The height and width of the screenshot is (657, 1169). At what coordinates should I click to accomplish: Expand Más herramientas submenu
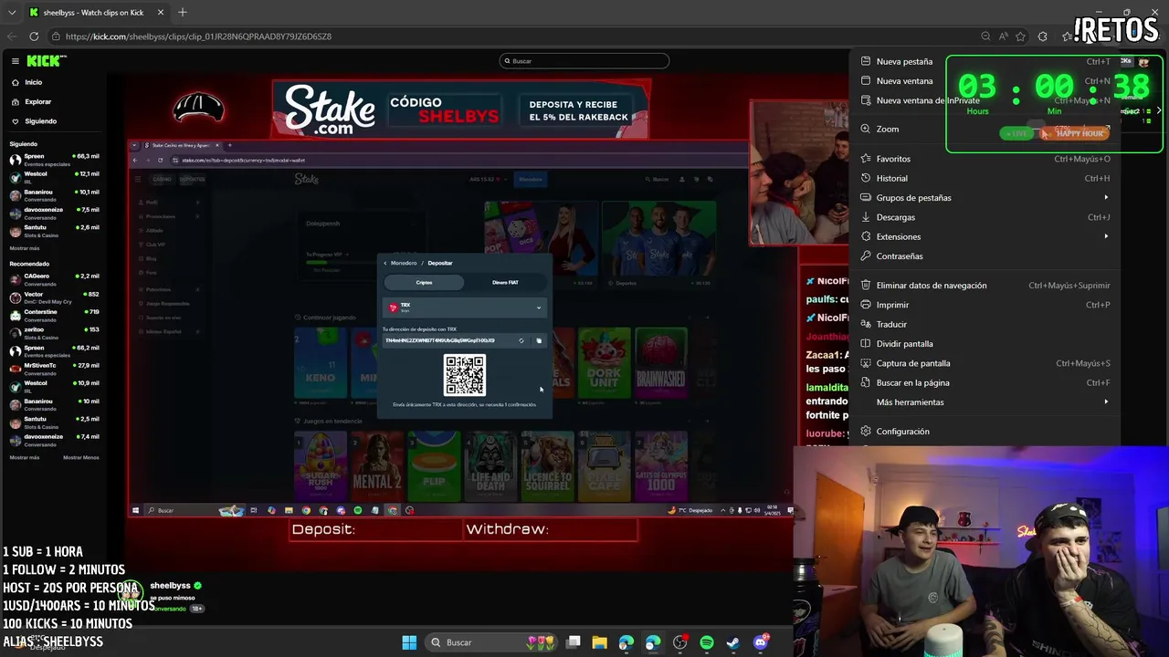click(986, 401)
